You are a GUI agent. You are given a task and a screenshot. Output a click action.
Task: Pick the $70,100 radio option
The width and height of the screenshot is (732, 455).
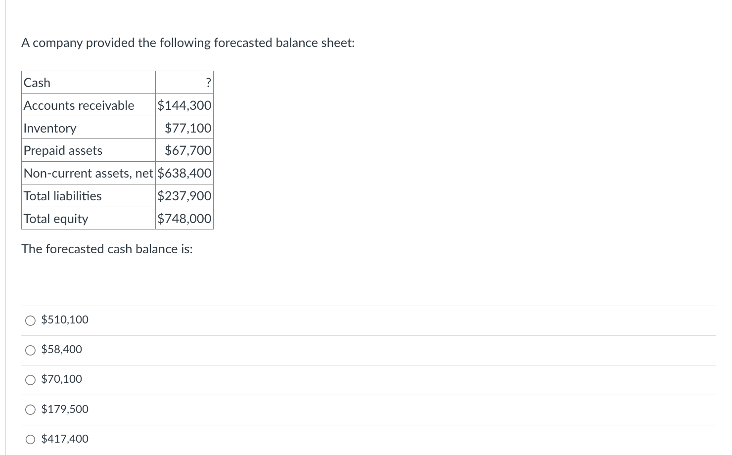click(30, 380)
